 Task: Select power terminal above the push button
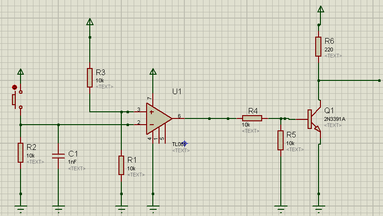[21, 72]
